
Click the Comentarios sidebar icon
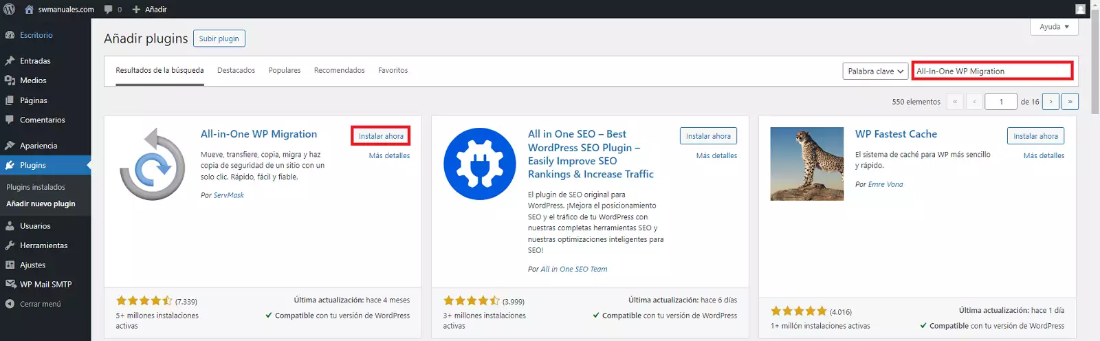(10, 120)
